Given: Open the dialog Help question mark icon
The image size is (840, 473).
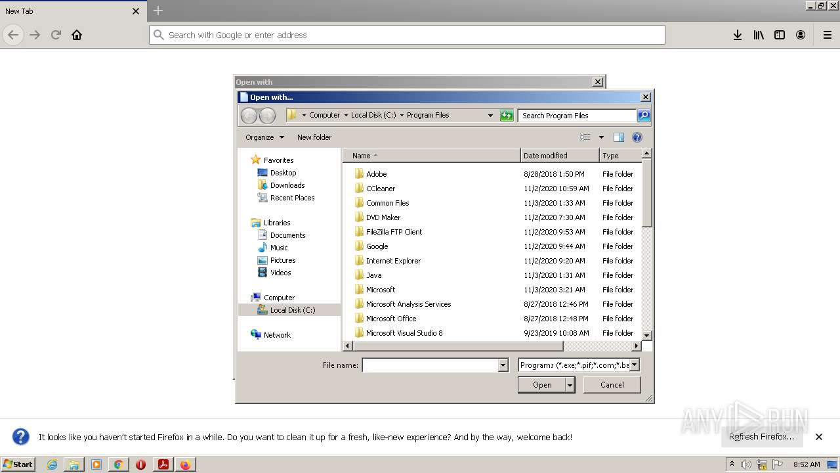Looking at the screenshot, I should pos(637,137).
